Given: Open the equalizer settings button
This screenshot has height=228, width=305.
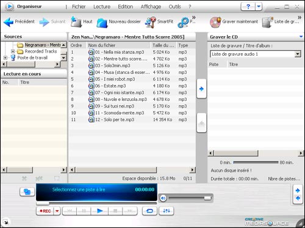Looking at the screenshot, I should coord(167,211).
